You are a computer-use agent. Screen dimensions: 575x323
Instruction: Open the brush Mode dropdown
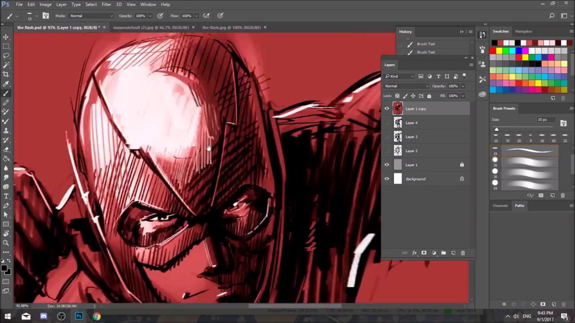[91, 16]
